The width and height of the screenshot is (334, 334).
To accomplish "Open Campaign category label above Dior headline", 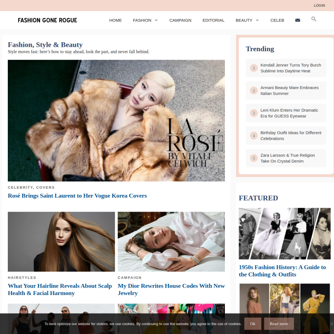I will coord(130,278).
